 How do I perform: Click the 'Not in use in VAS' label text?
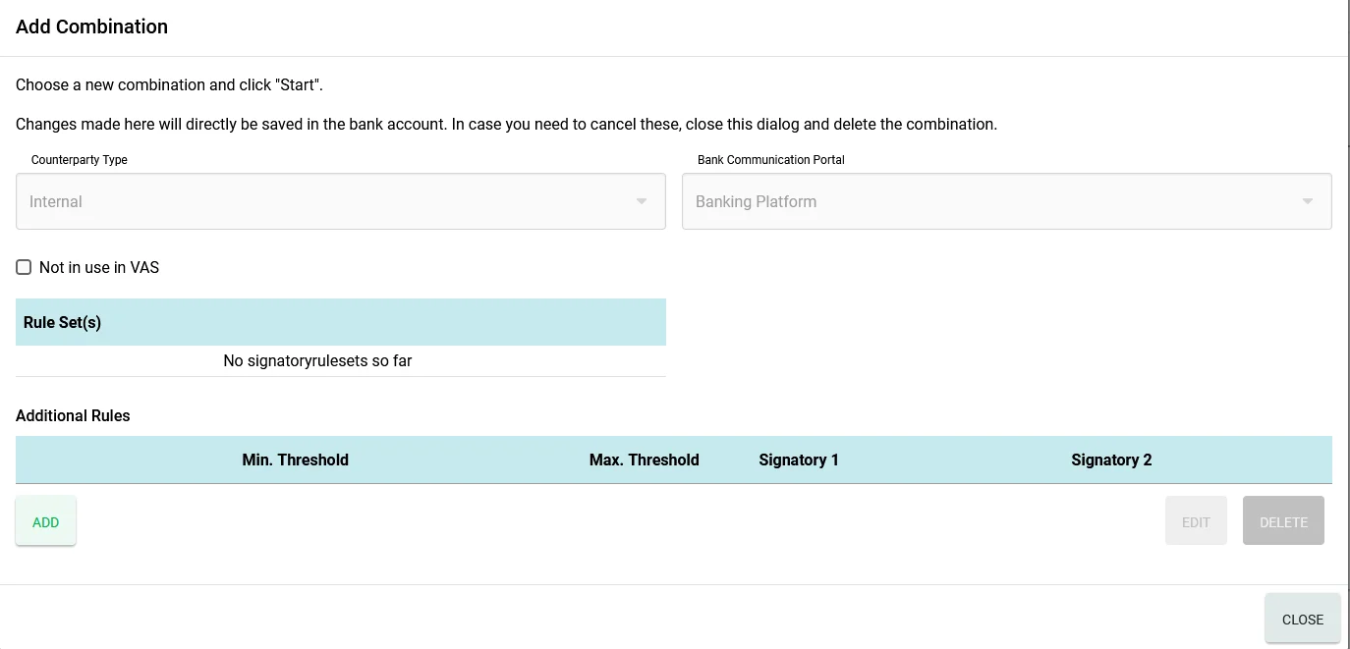pyautogui.click(x=99, y=267)
